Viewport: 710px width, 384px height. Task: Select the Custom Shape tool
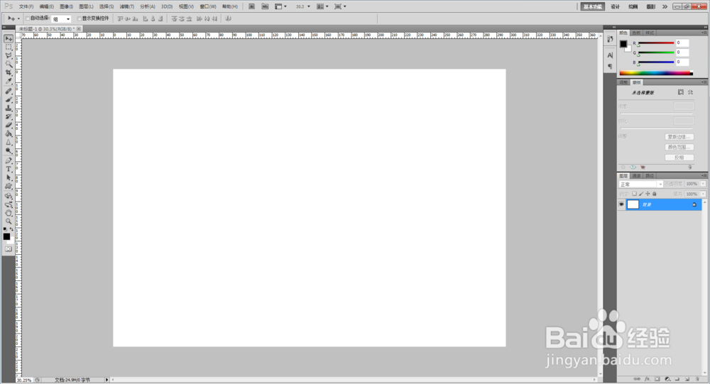(9, 187)
